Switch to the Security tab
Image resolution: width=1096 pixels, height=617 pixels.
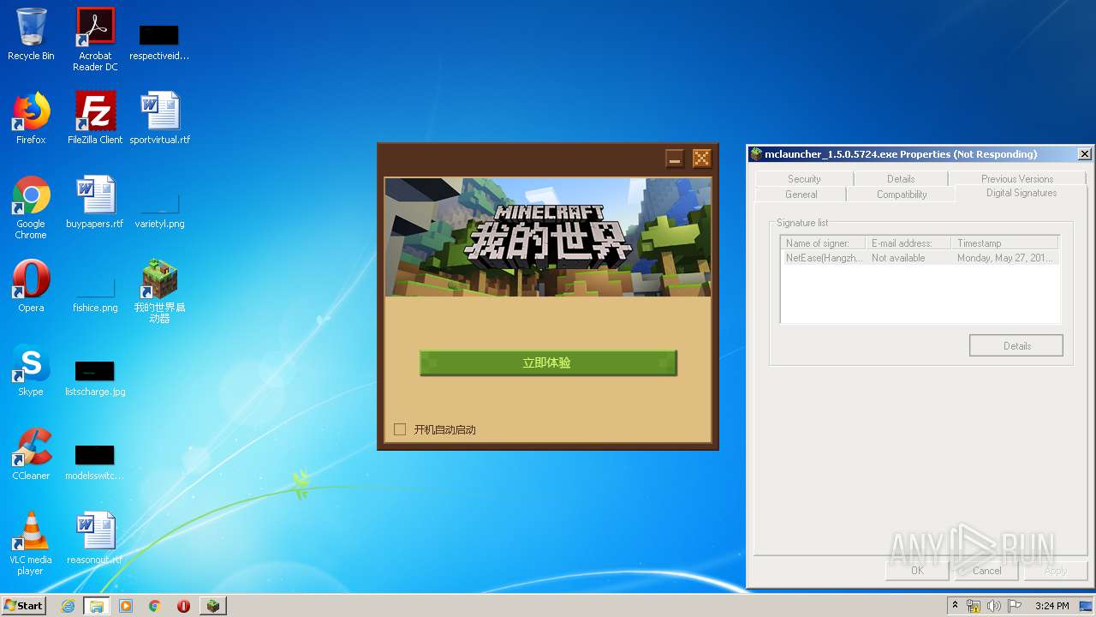click(x=804, y=178)
